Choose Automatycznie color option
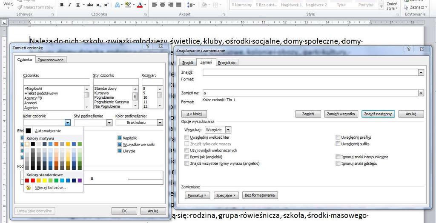The height and width of the screenshot is (223, 436). coord(53,131)
